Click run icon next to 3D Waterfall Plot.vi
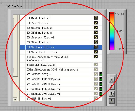The image size is (135, 111). click(96, 52)
